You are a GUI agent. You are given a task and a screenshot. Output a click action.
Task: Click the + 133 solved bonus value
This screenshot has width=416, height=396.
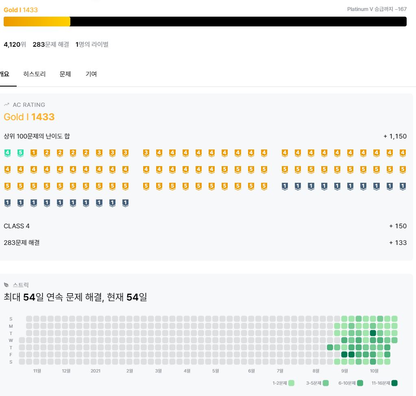tap(398, 242)
